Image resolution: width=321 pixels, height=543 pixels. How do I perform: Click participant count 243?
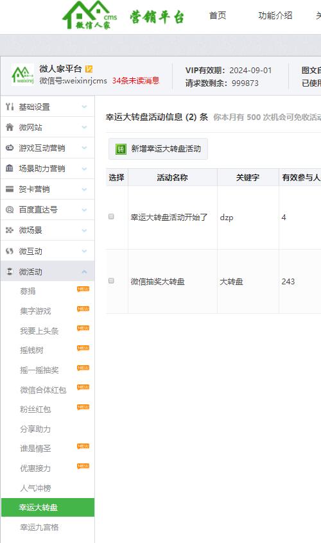pyautogui.click(x=288, y=282)
